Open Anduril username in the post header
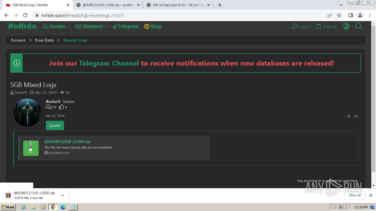 coord(53,101)
